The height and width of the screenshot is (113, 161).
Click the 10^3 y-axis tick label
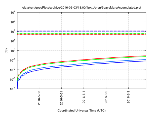12,22
